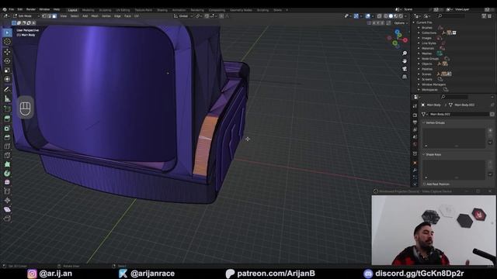Select the Rotate tool
This screenshot has height=279, width=497.
tap(7, 60)
